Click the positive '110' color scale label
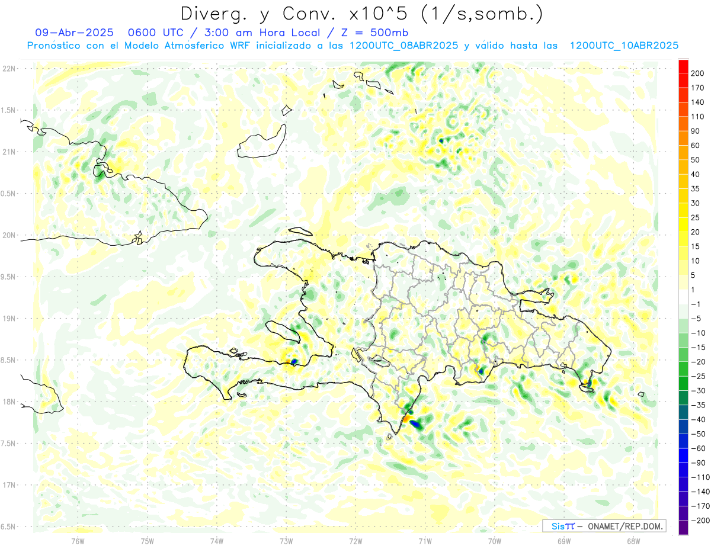 tap(697, 117)
